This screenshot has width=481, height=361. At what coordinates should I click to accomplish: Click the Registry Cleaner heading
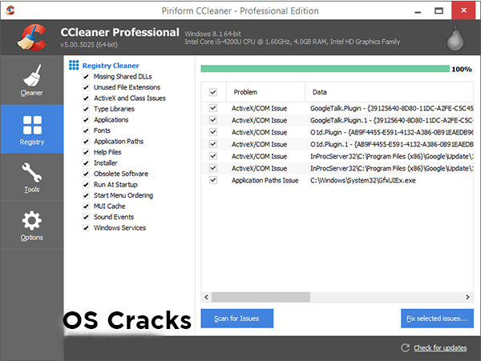click(111, 66)
